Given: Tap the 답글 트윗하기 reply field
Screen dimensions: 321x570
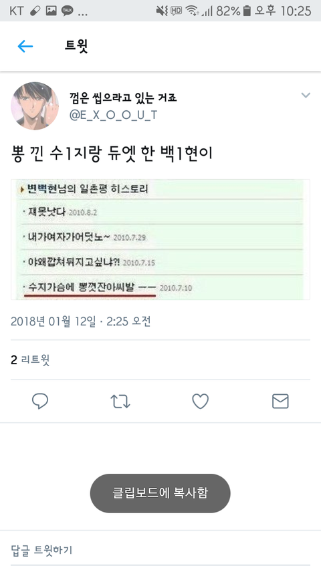Looking at the screenshot, I should 160,550.
